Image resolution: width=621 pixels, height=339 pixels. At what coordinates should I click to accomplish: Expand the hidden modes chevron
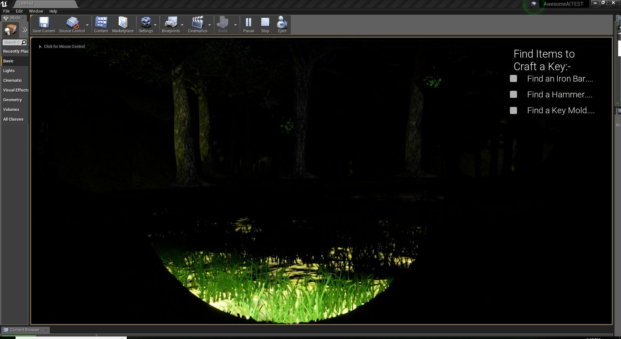tap(25, 30)
